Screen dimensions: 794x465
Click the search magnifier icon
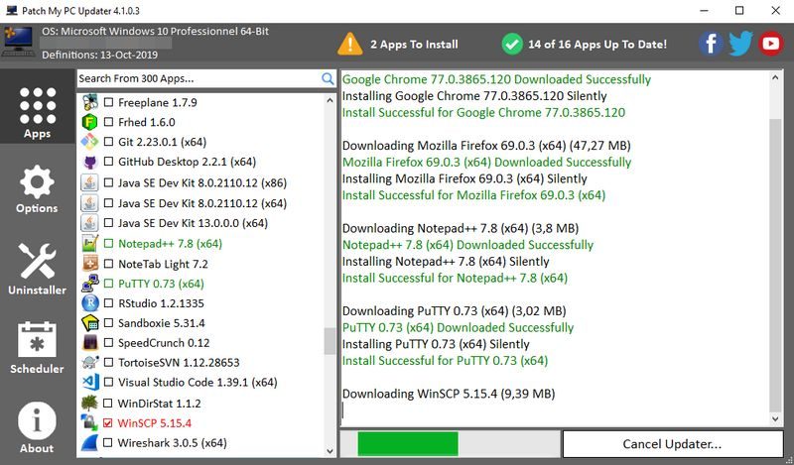pyautogui.click(x=328, y=78)
